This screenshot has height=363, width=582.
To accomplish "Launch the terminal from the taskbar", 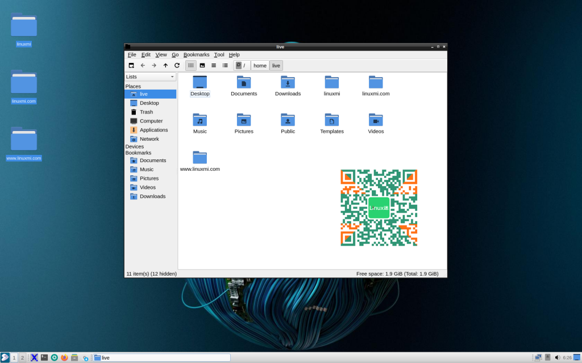I will (44, 357).
